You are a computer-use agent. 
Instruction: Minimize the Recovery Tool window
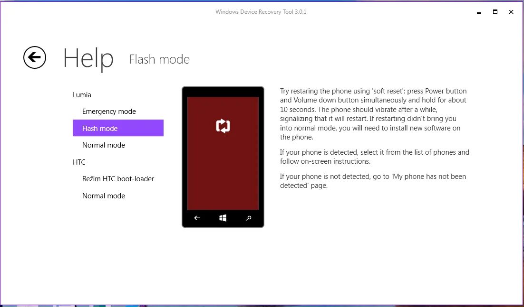click(x=479, y=12)
